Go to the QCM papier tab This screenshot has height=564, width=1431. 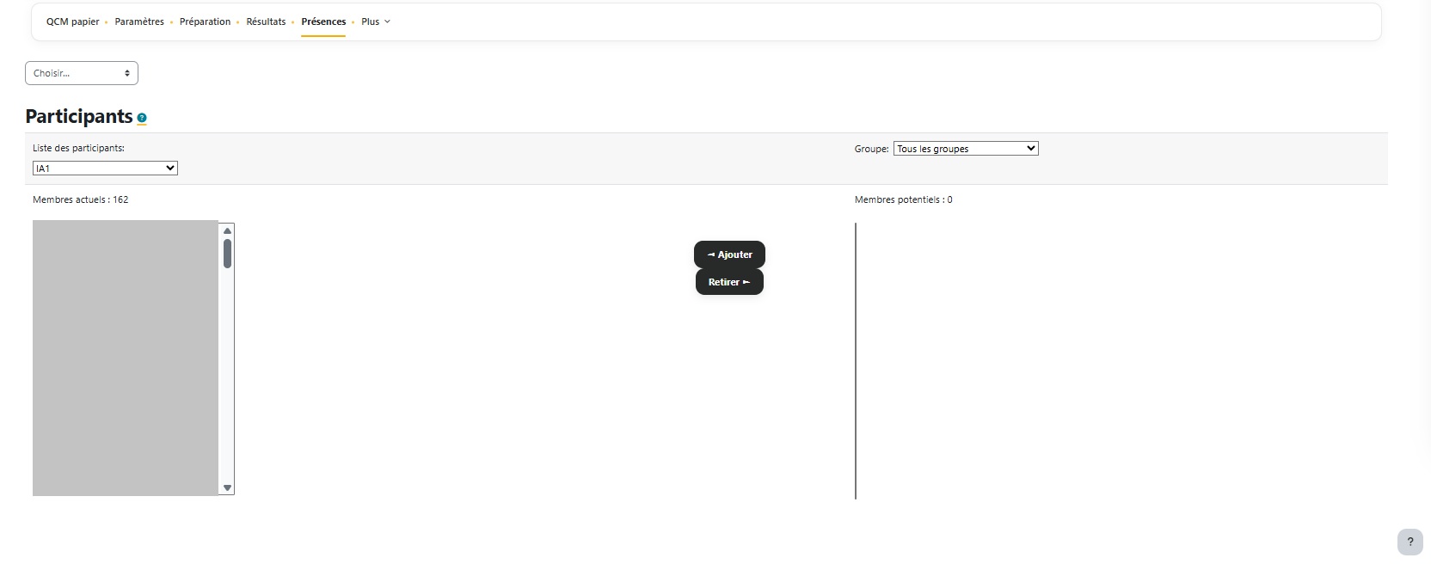[73, 21]
